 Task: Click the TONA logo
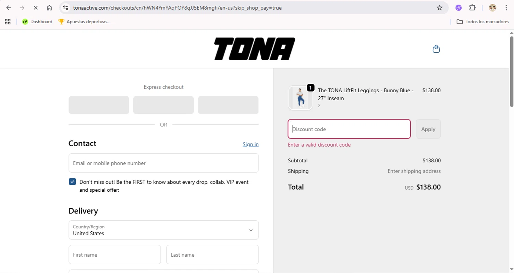click(254, 49)
